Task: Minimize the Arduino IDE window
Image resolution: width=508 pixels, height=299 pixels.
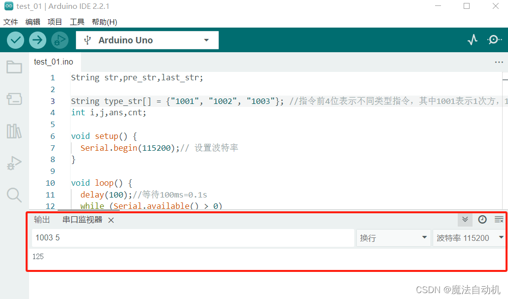Action: 438,6
